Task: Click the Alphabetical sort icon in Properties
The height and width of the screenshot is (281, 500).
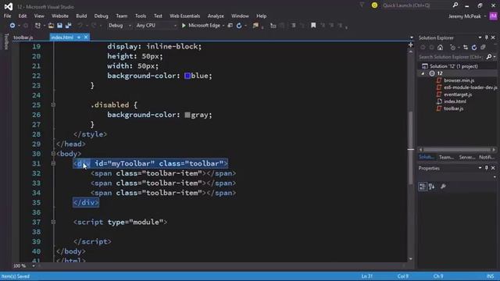Action: pyautogui.click(x=432, y=187)
